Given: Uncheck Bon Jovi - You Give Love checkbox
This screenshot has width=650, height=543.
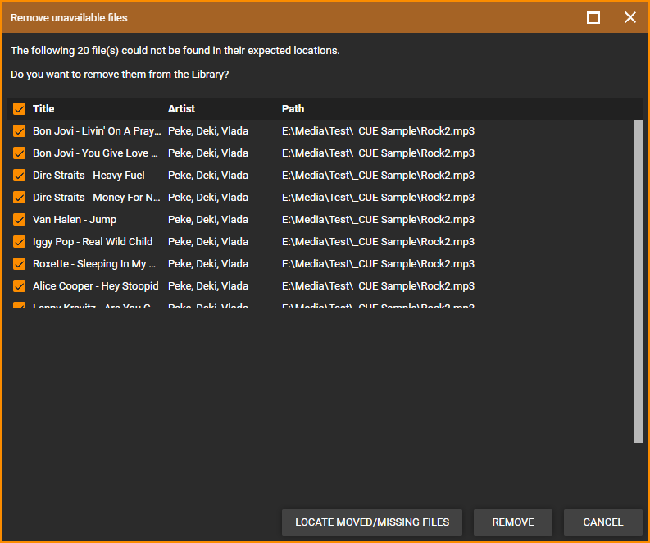Looking at the screenshot, I should (19, 153).
